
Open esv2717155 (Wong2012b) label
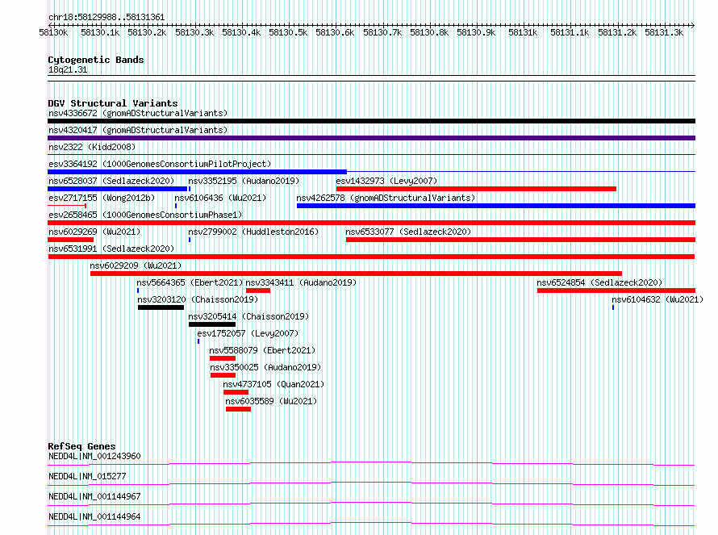[x=102, y=198]
